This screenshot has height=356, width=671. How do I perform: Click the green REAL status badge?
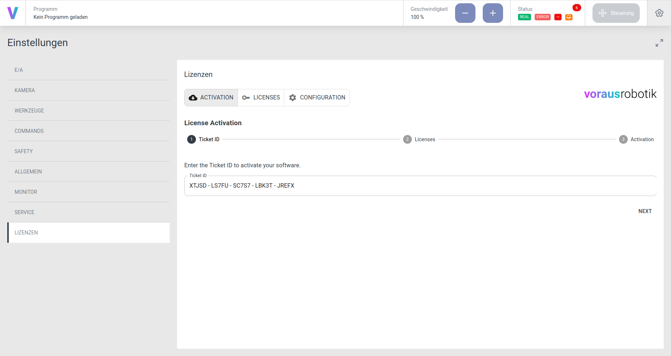pyautogui.click(x=524, y=17)
